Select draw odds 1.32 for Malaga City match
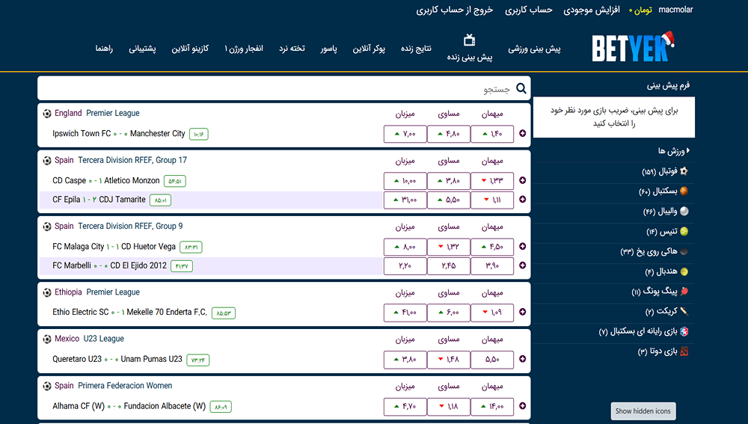The width and height of the screenshot is (748, 424). [448, 247]
